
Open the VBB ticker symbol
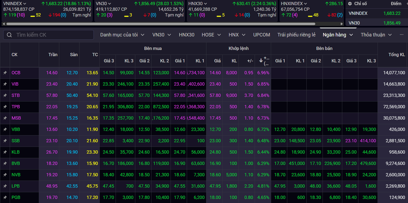(x=16, y=129)
